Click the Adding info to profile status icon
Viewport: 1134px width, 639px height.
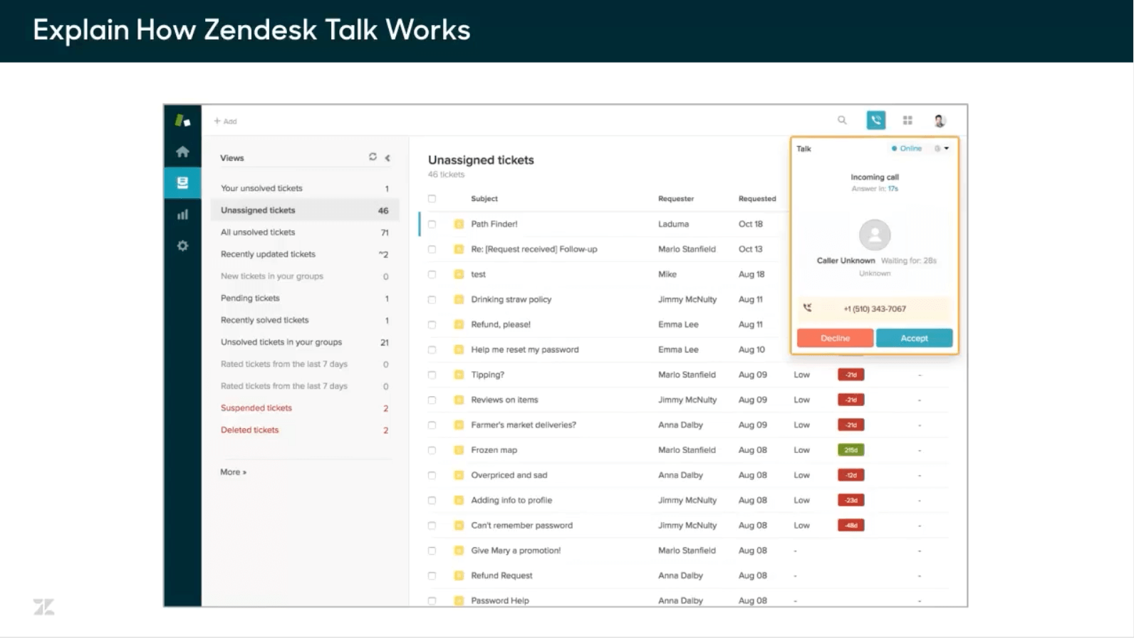tap(459, 500)
